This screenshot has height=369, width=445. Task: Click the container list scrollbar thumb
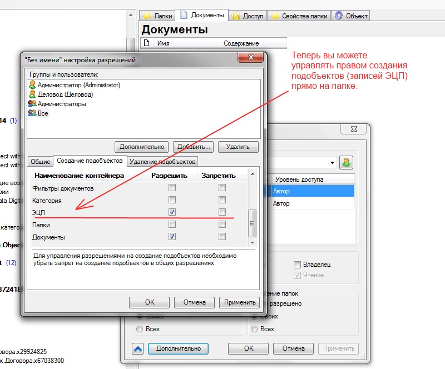(x=252, y=223)
